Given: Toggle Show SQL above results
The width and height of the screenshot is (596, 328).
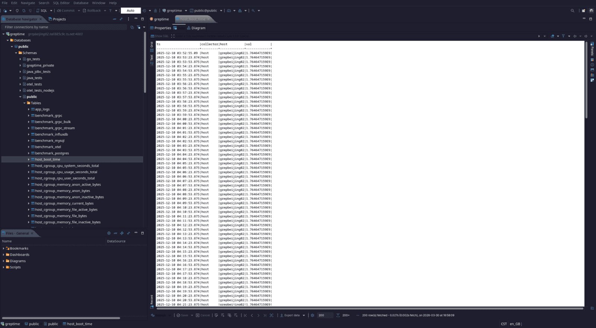Looking at the screenshot, I should click(159, 36).
